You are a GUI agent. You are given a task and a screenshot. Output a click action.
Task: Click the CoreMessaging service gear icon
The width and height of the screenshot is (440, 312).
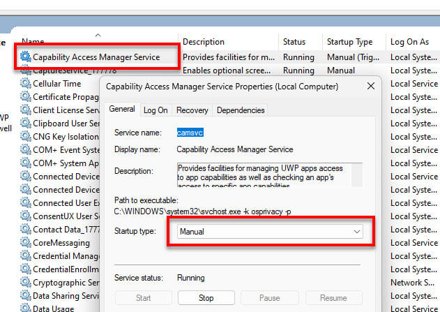coord(26,243)
